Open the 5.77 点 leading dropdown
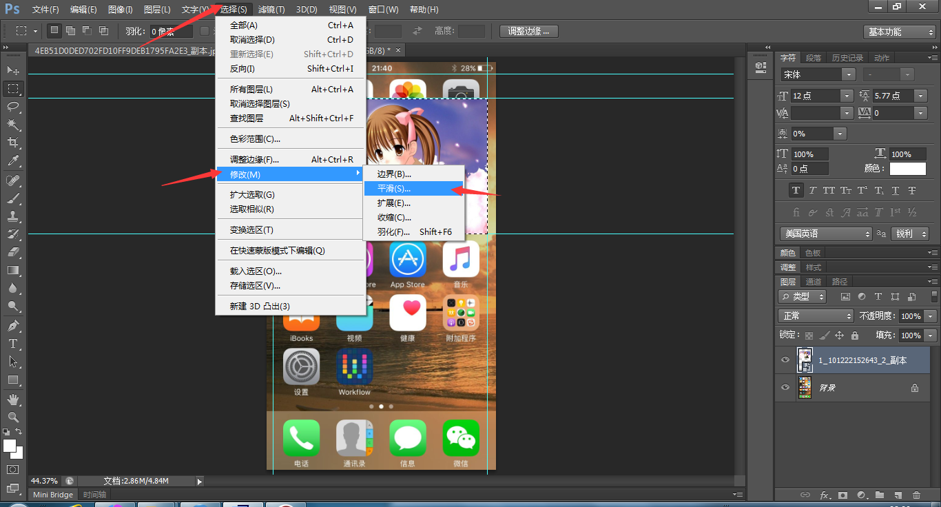 pyautogui.click(x=920, y=96)
